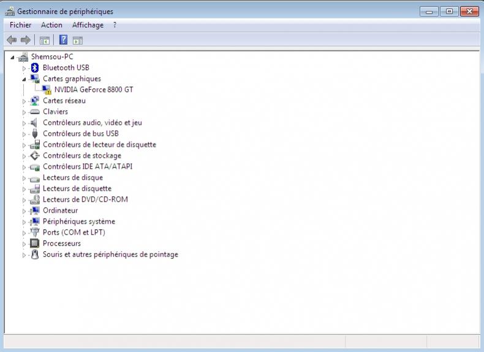Select the Ordinateur label
Viewport: 484px width, 352px height.
60,210
